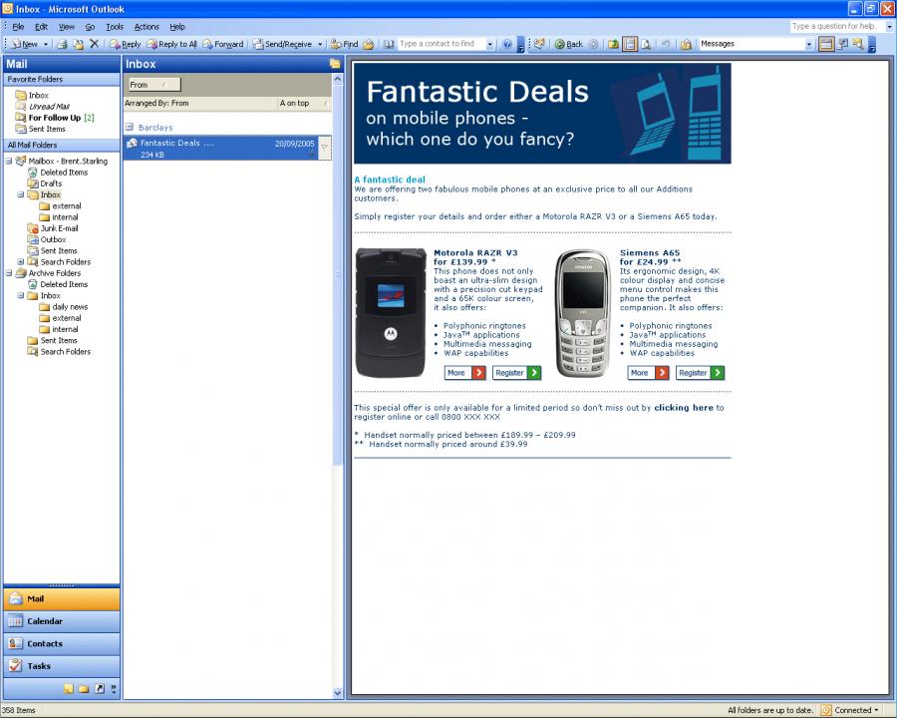Open the Address Book icon

(x=389, y=44)
